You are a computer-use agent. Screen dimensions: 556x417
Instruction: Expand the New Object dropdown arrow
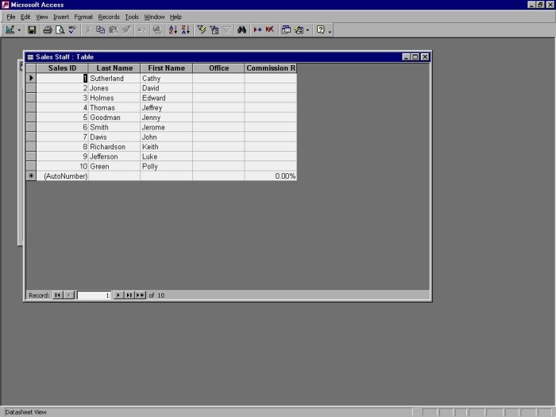click(x=307, y=30)
